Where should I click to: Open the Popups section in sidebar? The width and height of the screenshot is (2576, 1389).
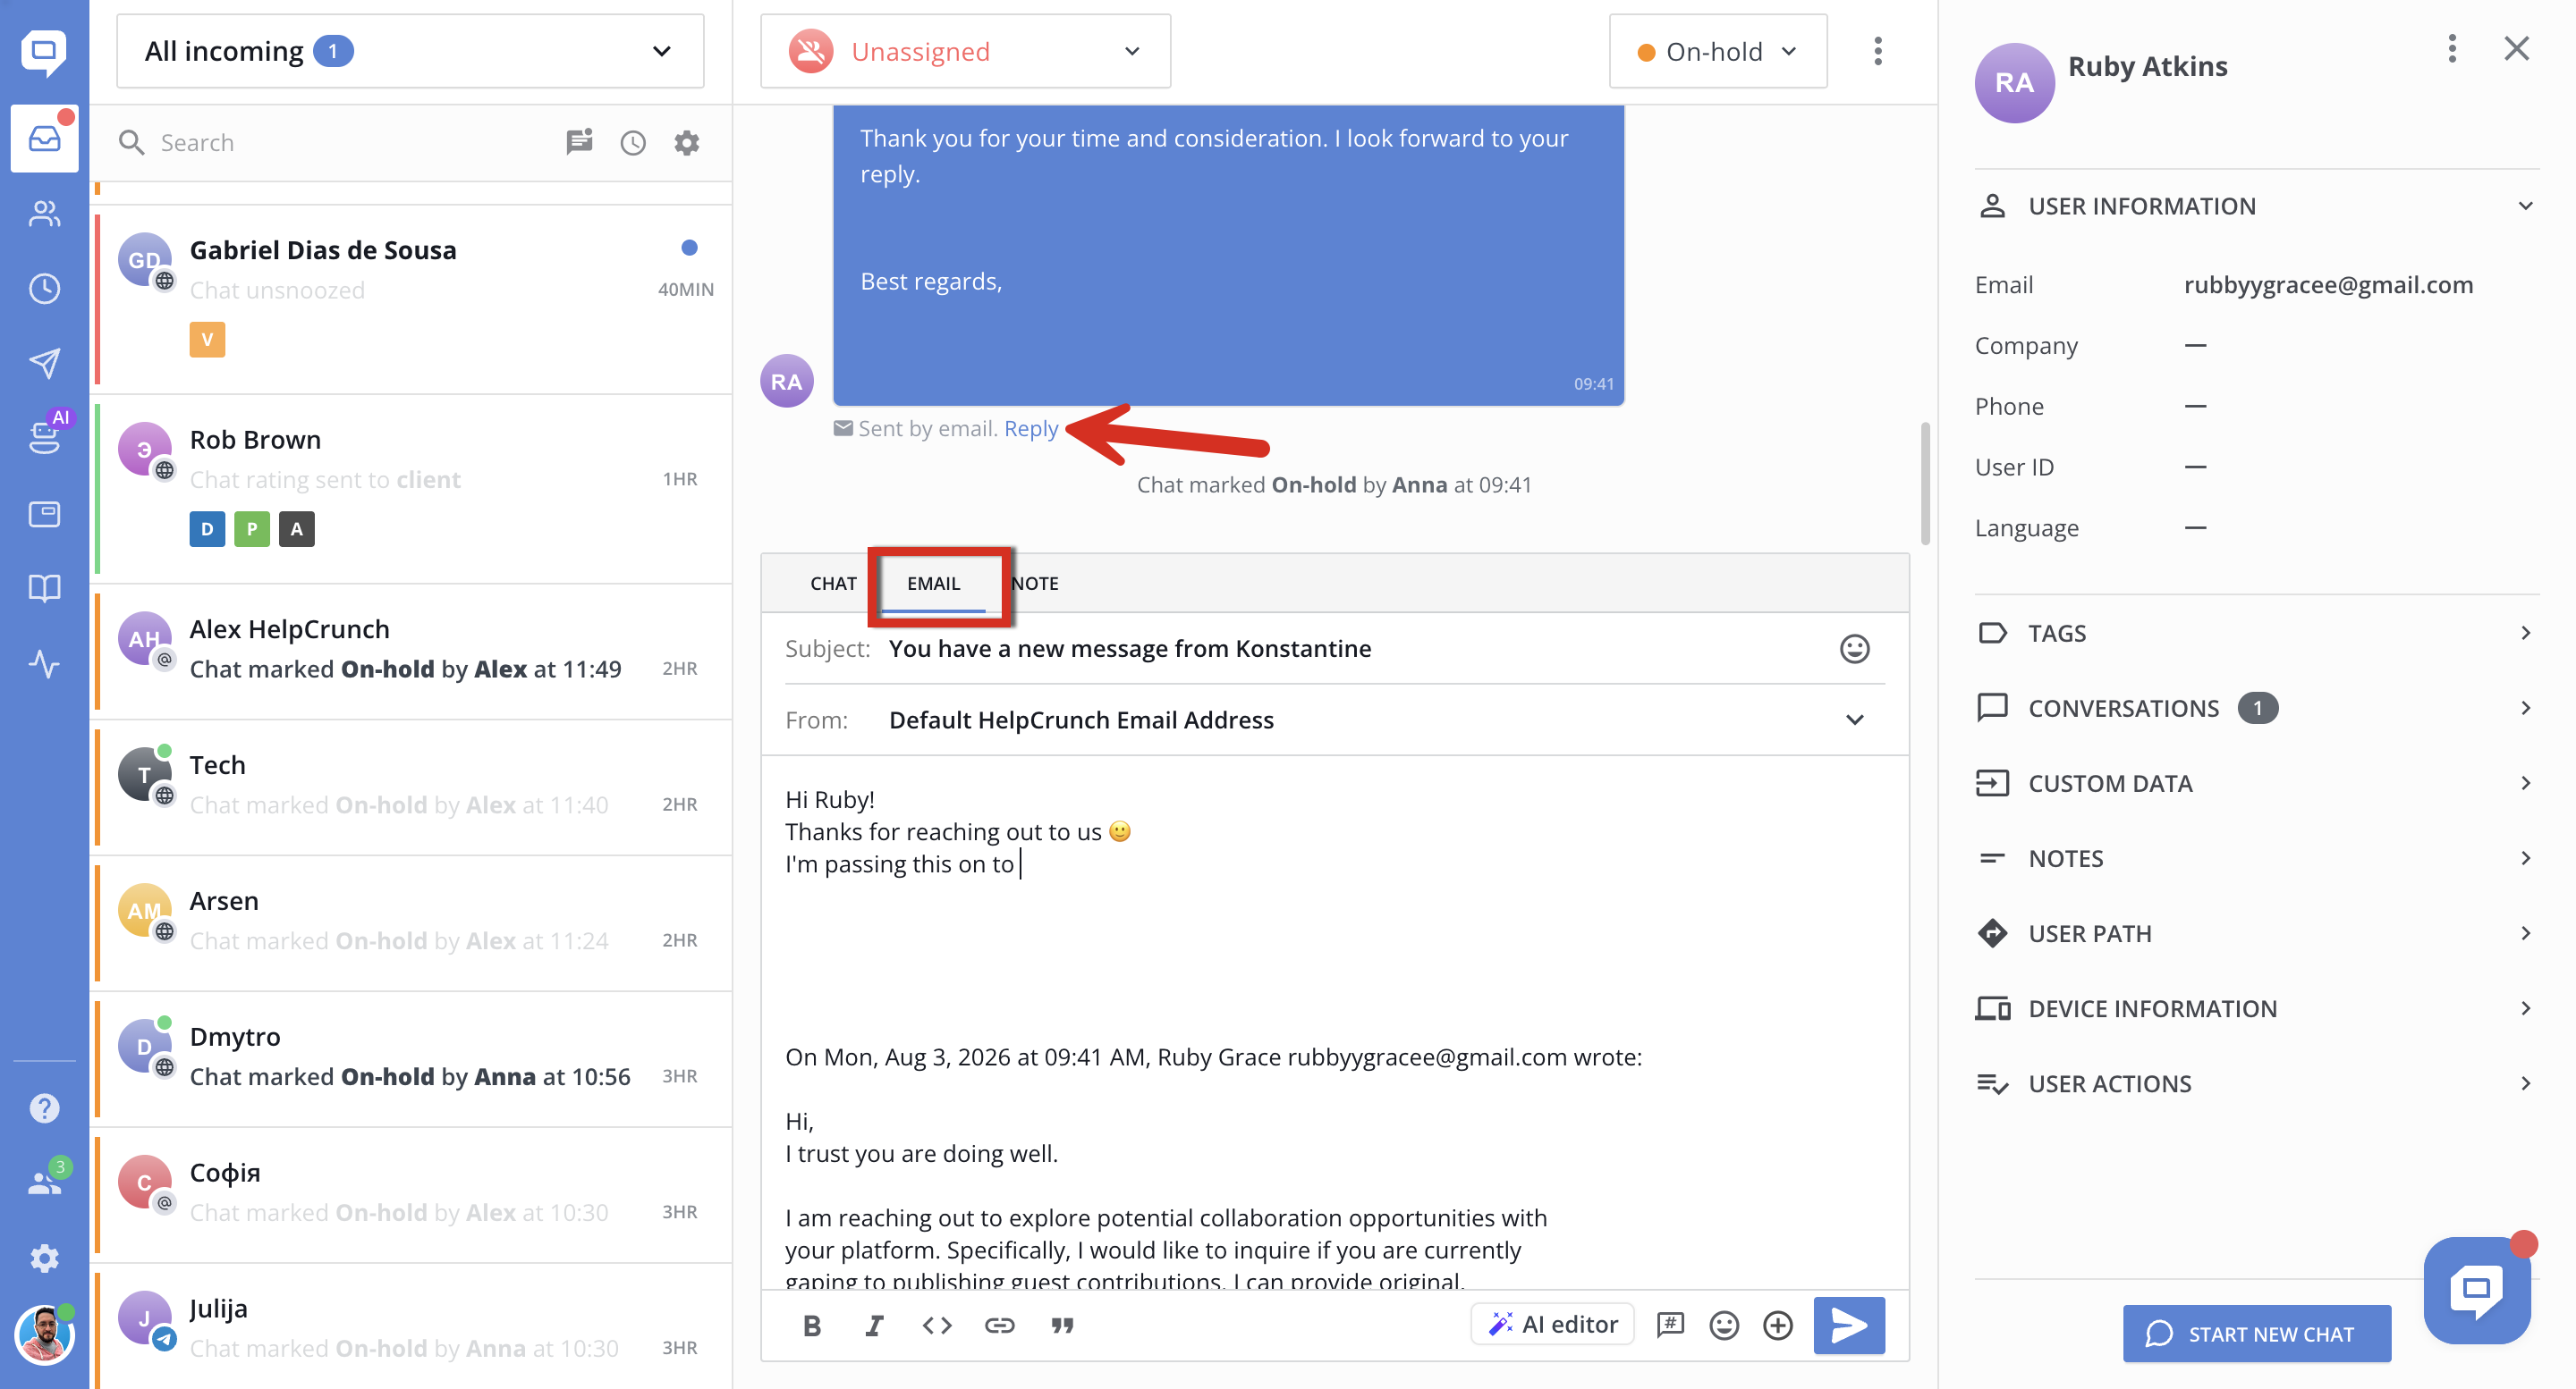(44, 514)
